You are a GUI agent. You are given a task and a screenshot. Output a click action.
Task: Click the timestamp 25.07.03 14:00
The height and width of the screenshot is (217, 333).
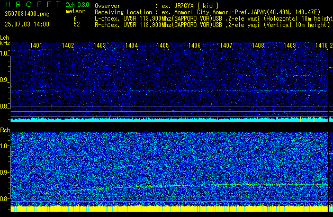tap(27, 24)
